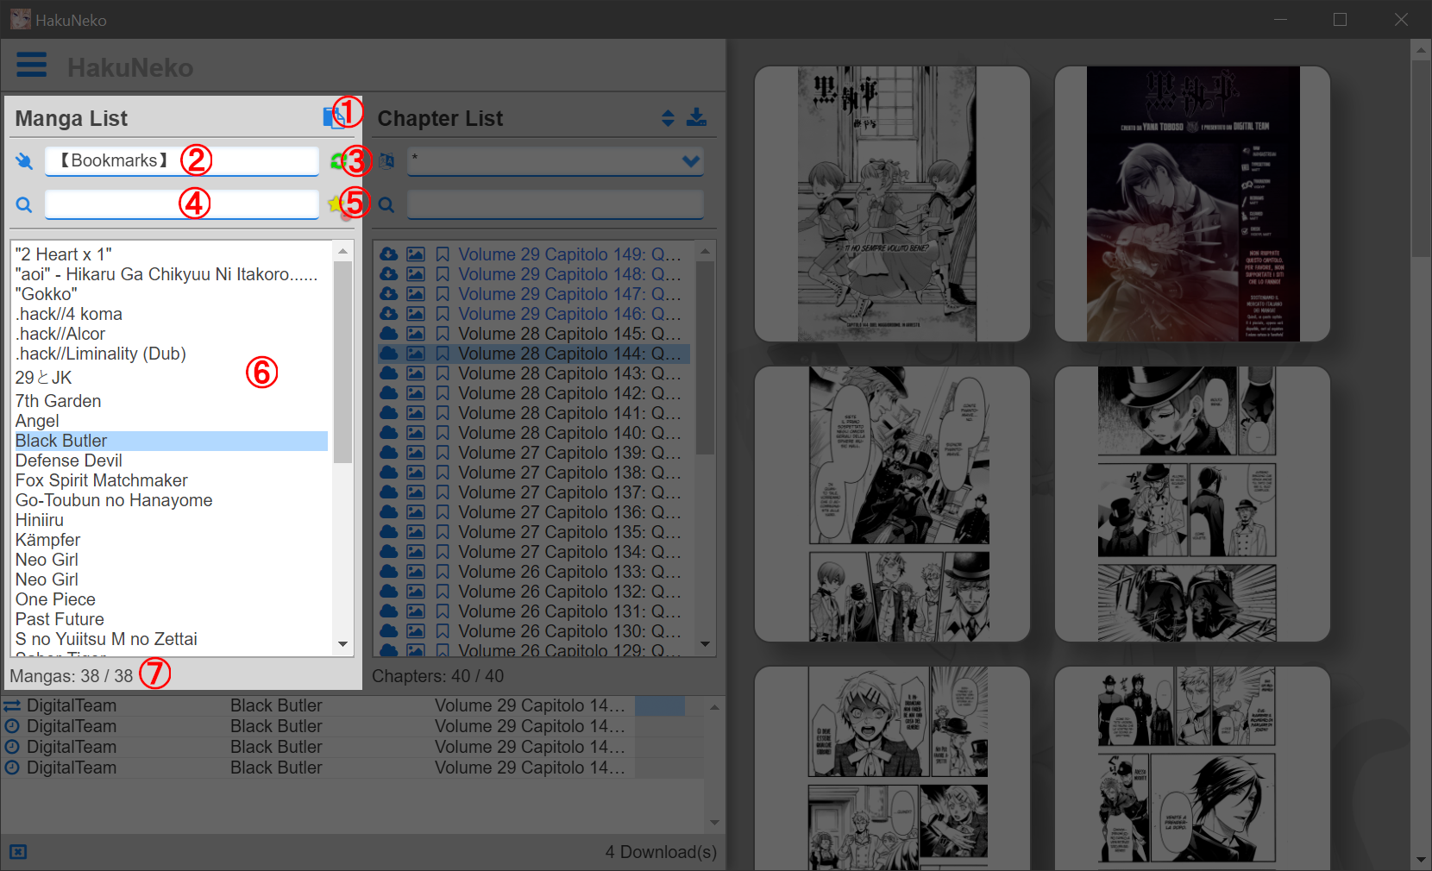
Task: Click the cloud icon for Capitolo 145
Action: pyautogui.click(x=389, y=334)
